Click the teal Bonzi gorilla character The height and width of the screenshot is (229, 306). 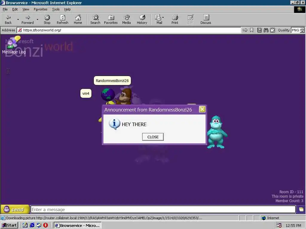click(217, 132)
